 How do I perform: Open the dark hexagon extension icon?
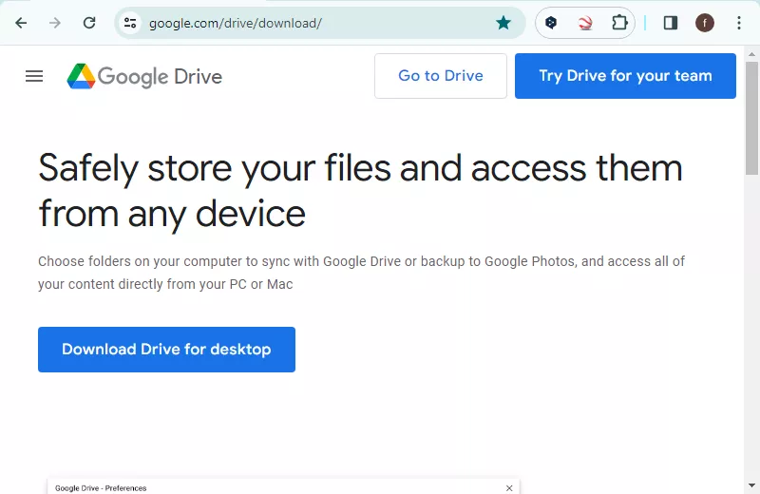[551, 23]
